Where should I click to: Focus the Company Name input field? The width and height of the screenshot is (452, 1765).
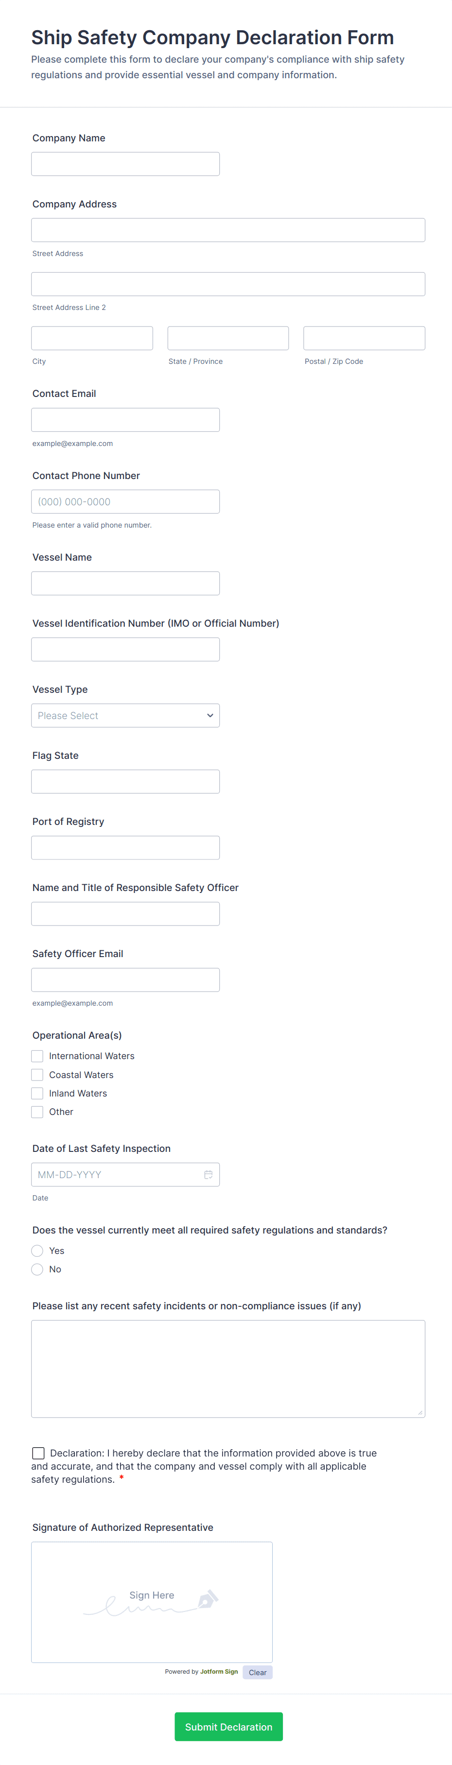coord(125,164)
